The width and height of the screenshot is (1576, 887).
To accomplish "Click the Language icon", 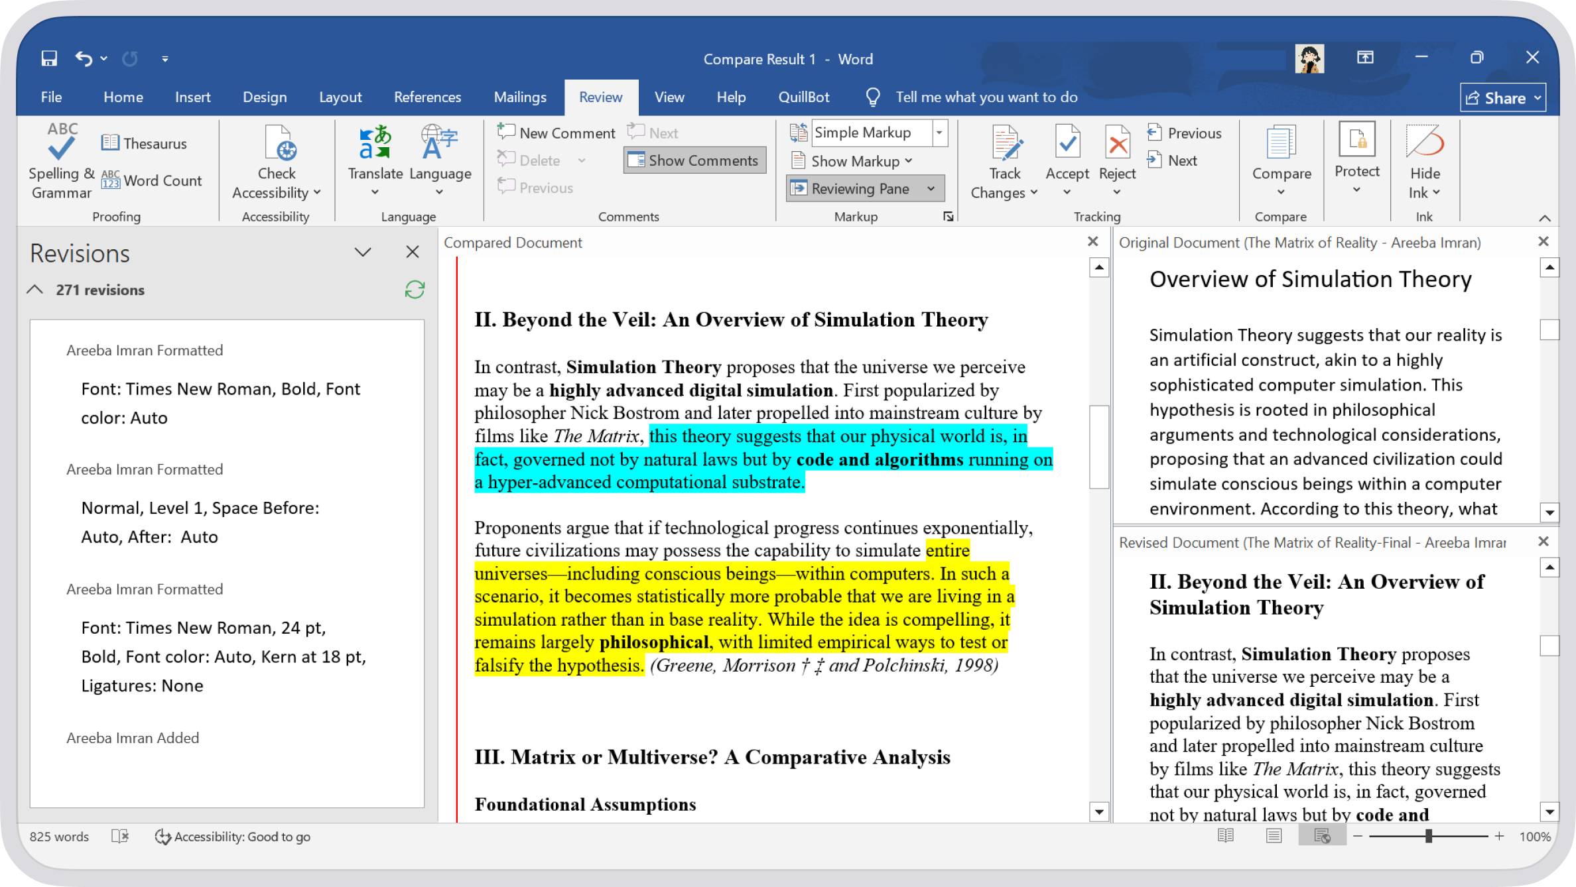I will pos(440,142).
